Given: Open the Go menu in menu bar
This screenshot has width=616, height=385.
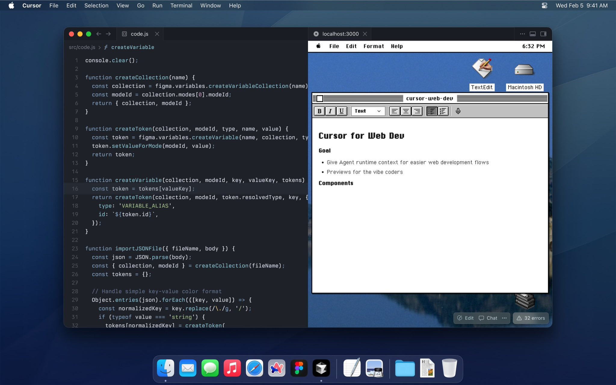Looking at the screenshot, I should [x=140, y=5].
